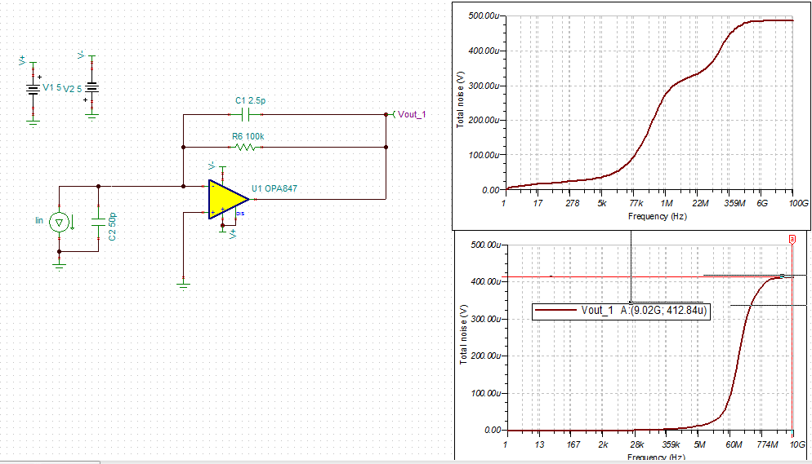Select the U1 OPA847 op-amp symbol

228,200
